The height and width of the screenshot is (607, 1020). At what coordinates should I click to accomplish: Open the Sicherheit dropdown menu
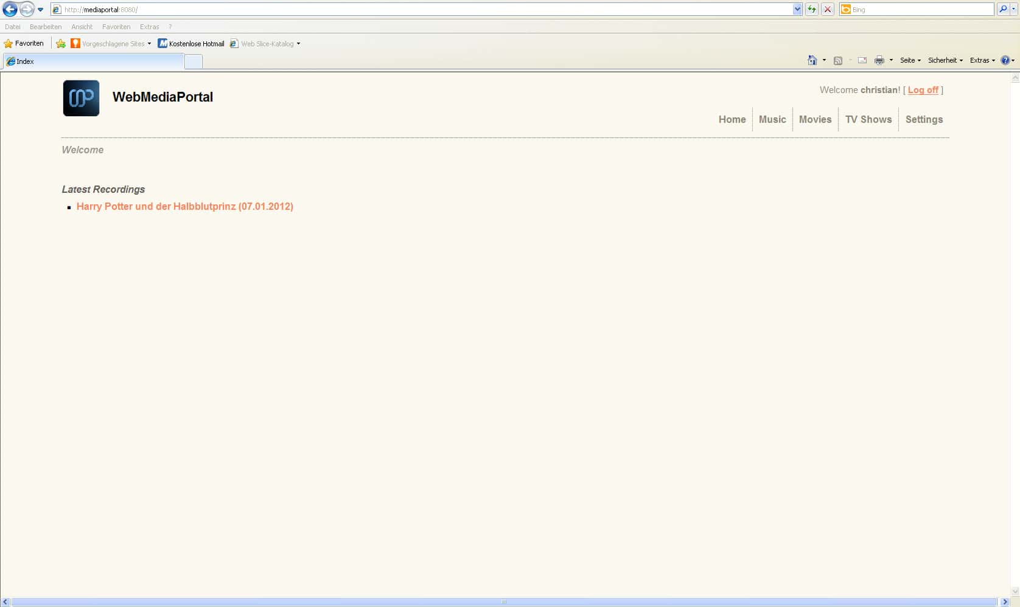point(945,60)
